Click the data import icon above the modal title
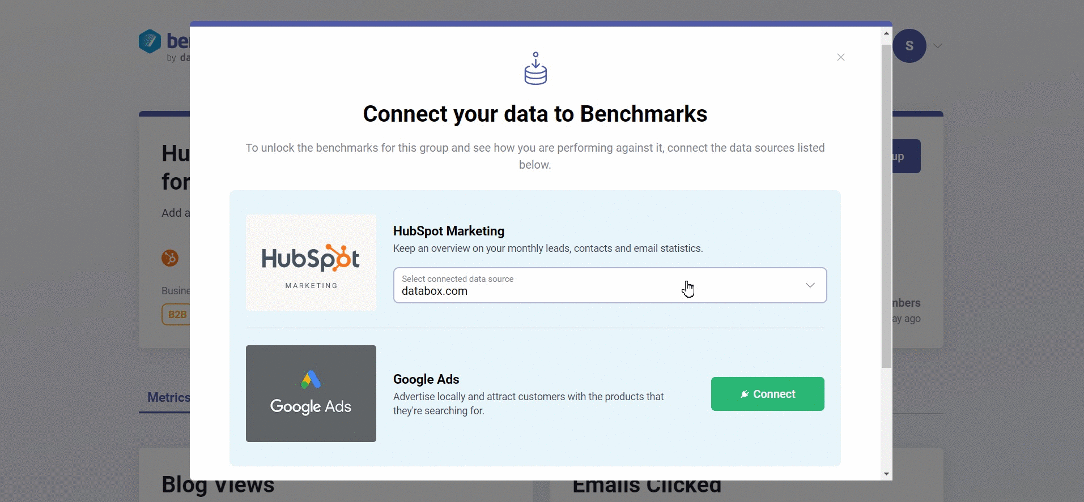This screenshot has width=1084, height=502. point(535,68)
